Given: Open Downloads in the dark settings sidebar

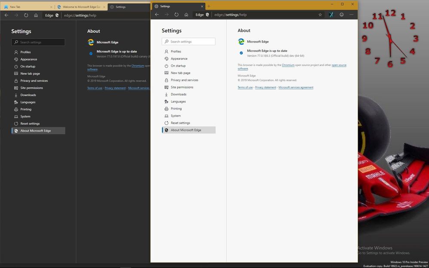Looking at the screenshot, I should (38, 95).
